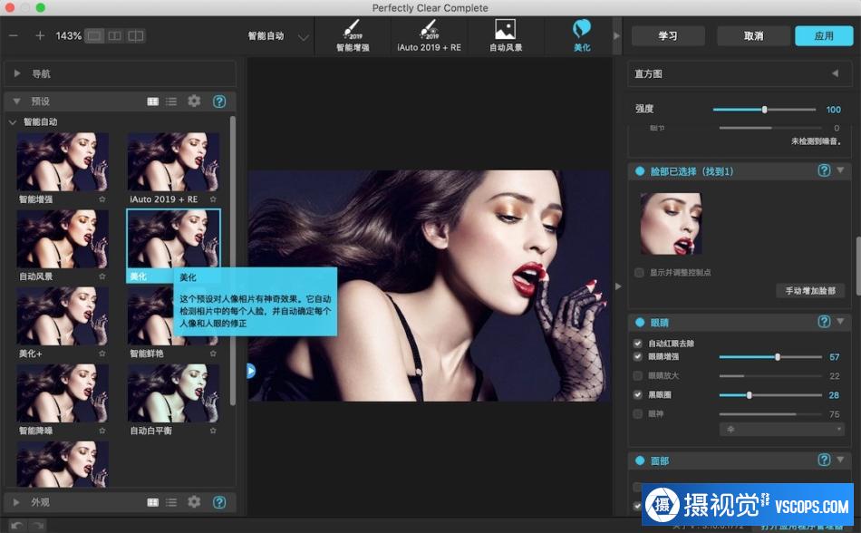Collapse 眼睛 section triangle
The image size is (861, 533).
pos(841,322)
